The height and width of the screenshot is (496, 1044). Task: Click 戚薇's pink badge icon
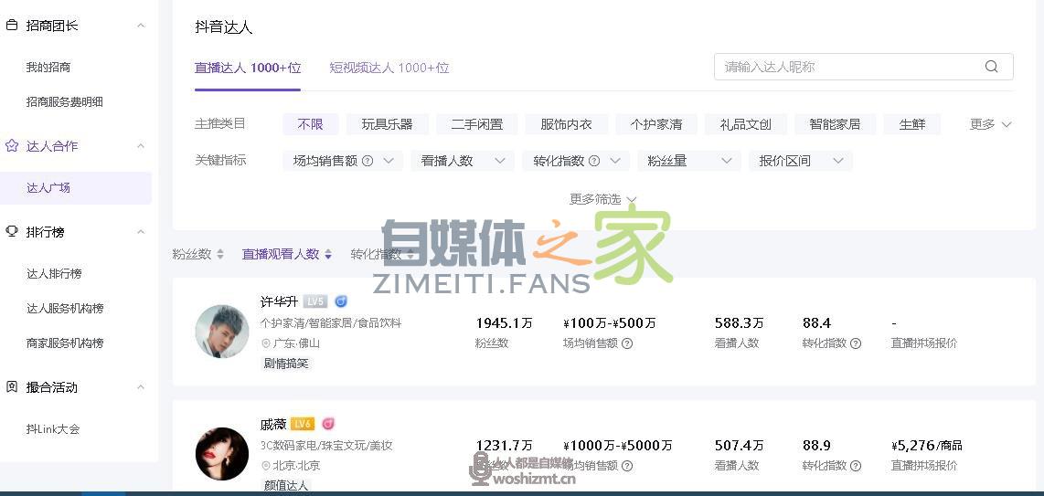pyautogui.click(x=327, y=424)
